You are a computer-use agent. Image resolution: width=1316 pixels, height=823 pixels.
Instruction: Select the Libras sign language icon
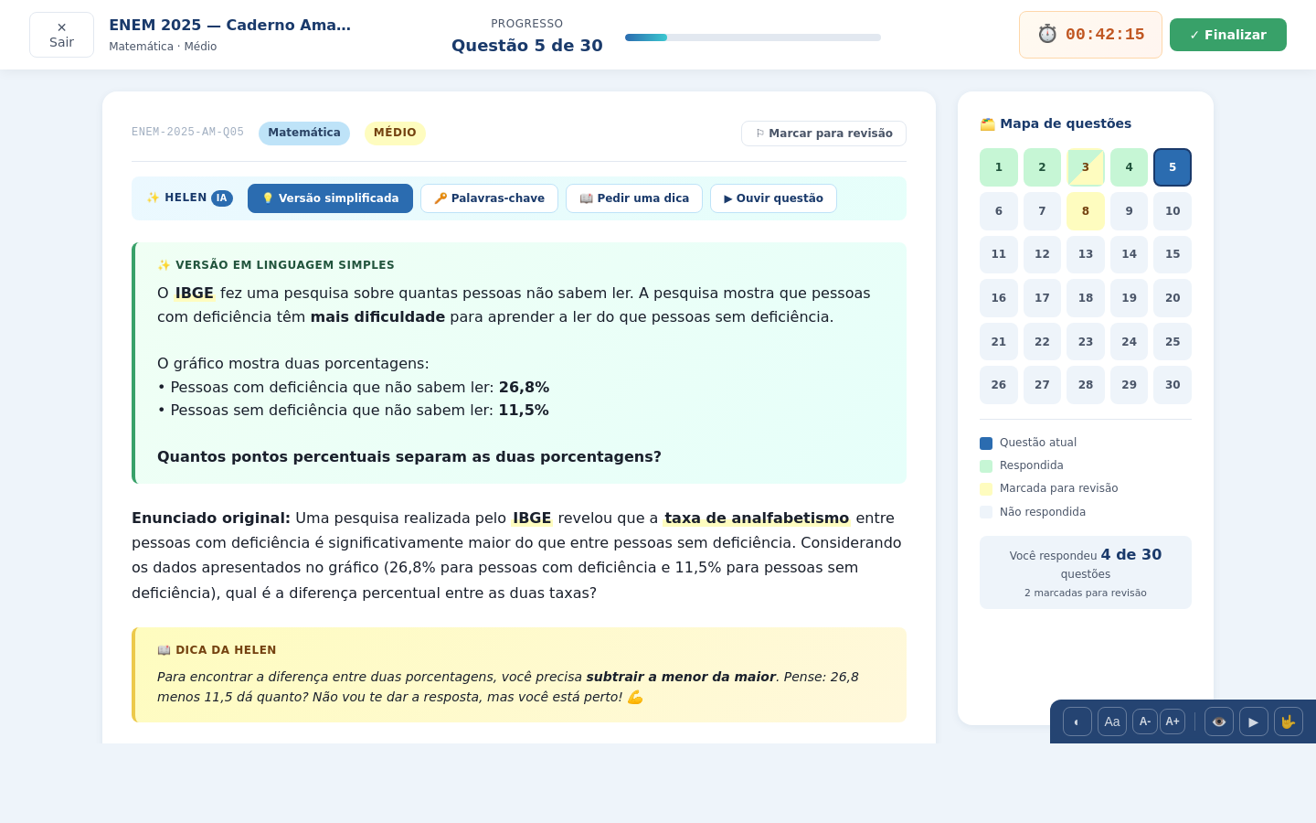pyautogui.click(x=1289, y=721)
